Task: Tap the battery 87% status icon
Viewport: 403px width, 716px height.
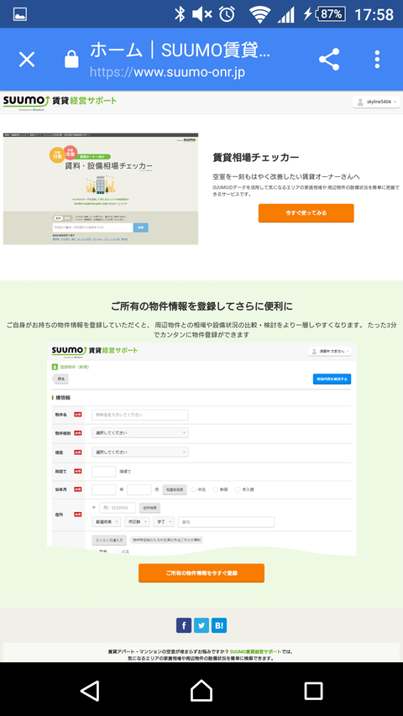Action: click(330, 14)
